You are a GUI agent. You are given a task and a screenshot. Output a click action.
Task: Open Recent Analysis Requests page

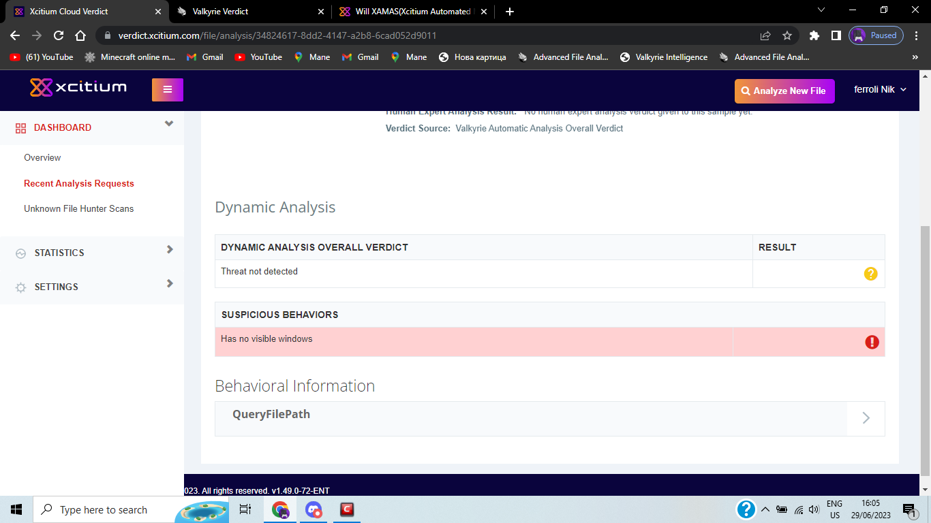(x=79, y=183)
